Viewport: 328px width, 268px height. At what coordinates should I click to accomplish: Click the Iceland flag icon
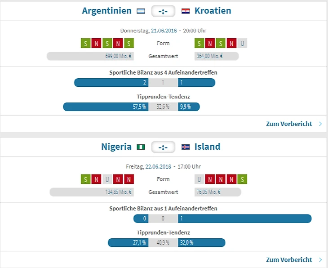tap(186, 147)
